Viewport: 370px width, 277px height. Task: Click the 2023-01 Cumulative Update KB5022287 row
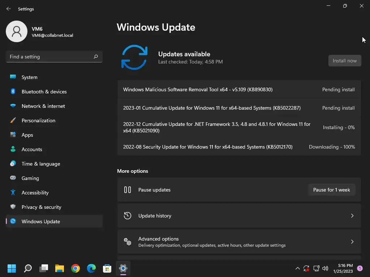click(239, 108)
